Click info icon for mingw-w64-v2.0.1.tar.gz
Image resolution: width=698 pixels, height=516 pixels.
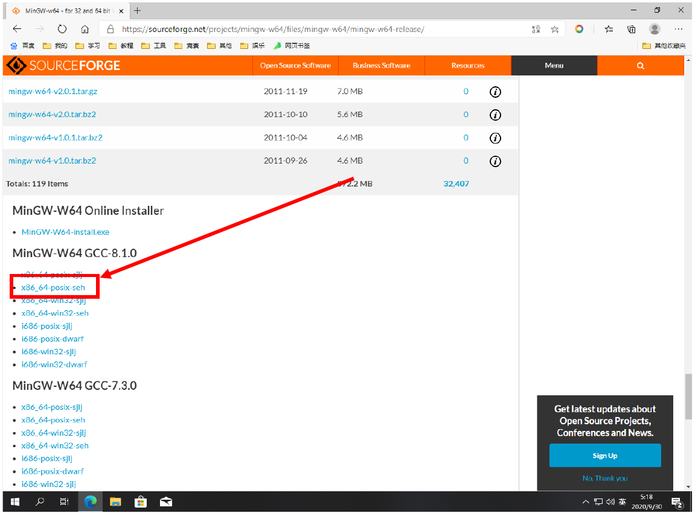[495, 92]
